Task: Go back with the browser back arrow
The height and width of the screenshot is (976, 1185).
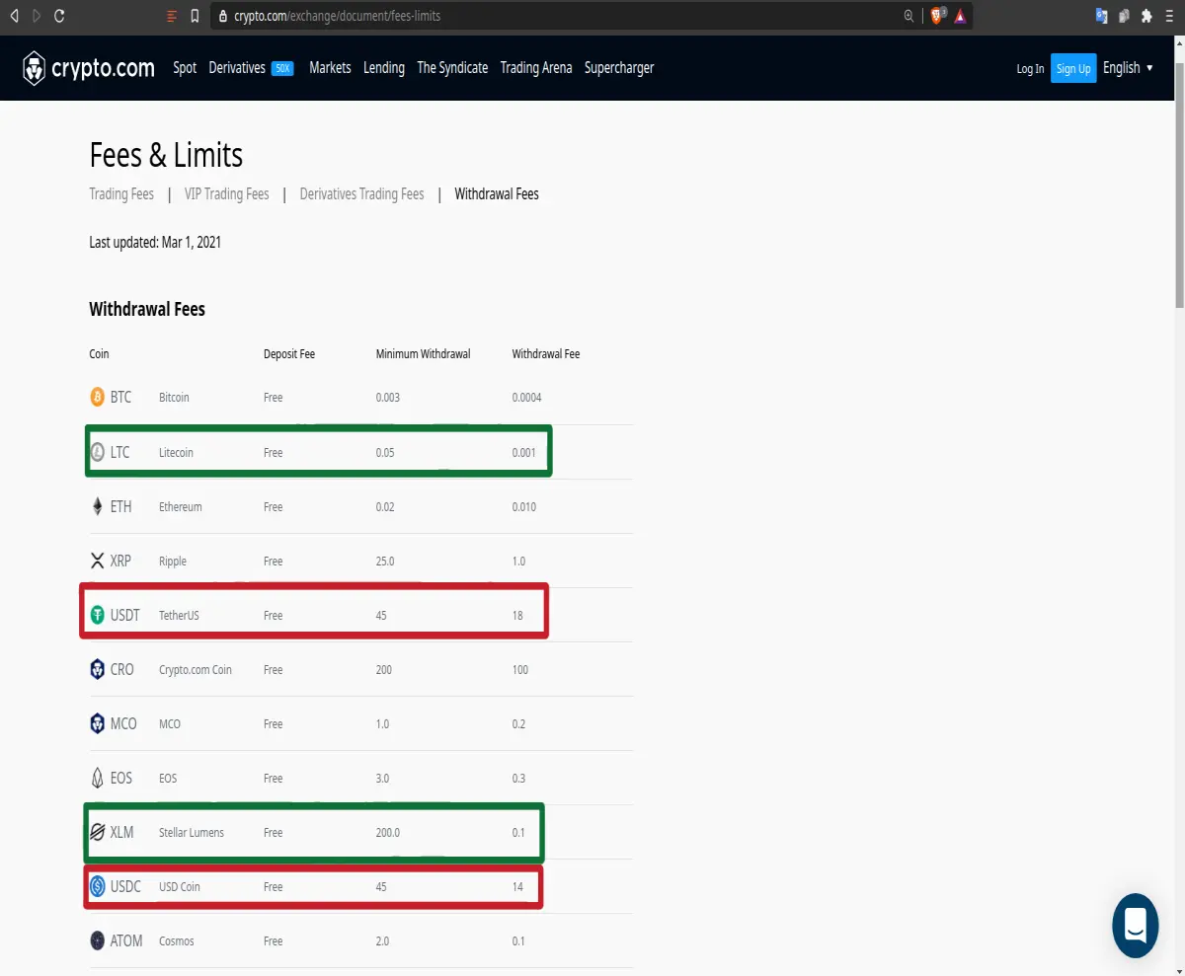Action: pyautogui.click(x=14, y=16)
